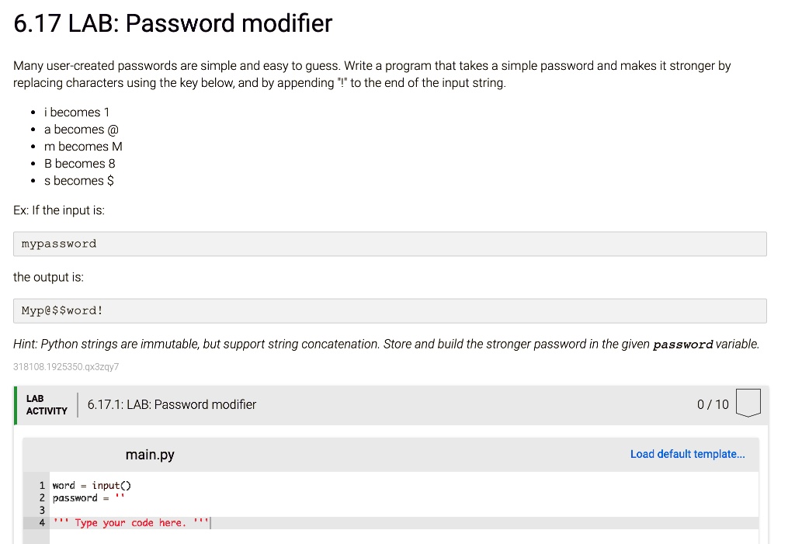Click empty line 3 in editor

point(404,511)
